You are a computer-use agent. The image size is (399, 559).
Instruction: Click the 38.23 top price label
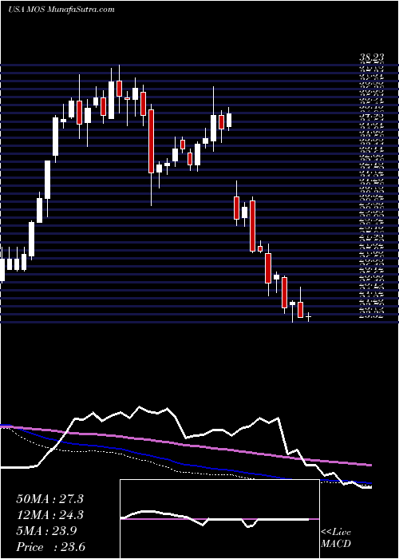373,57
